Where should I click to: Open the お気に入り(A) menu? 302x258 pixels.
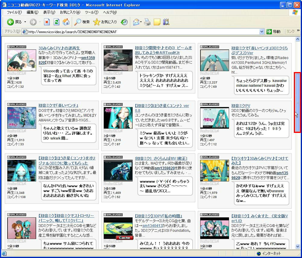point(70,12)
